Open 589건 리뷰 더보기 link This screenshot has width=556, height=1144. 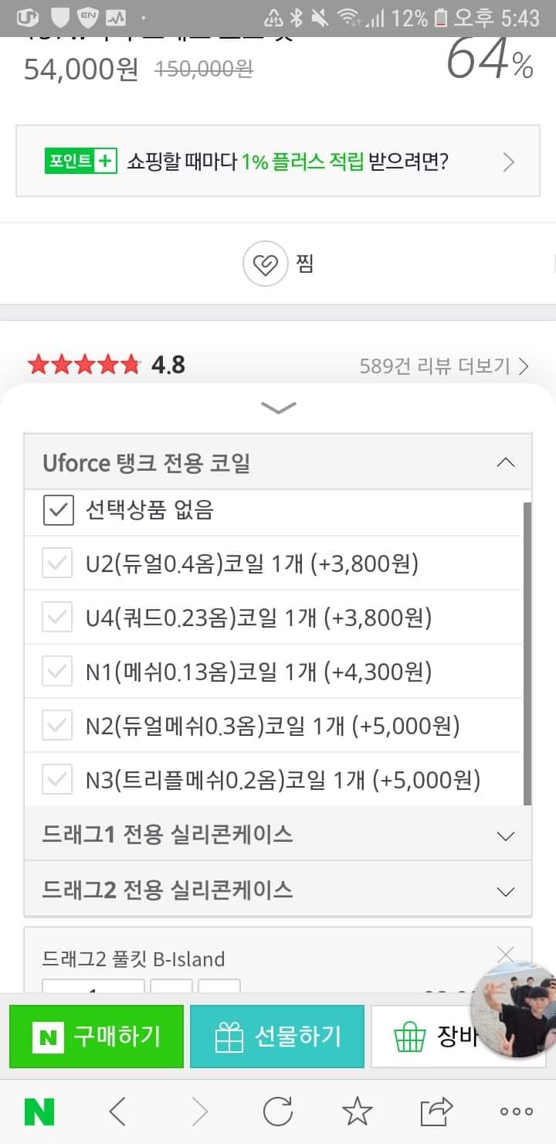coord(444,366)
